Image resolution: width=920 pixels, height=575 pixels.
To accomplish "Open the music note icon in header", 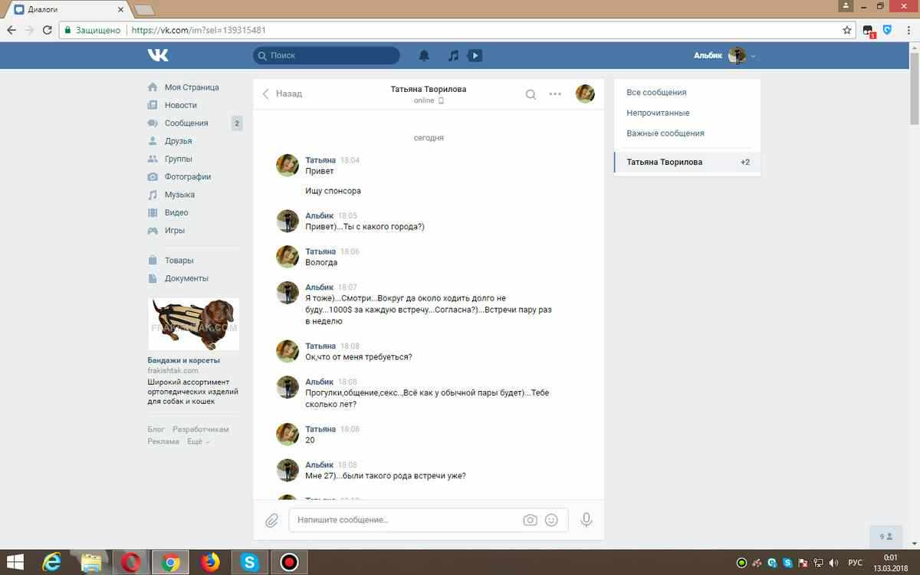I will pos(453,55).
